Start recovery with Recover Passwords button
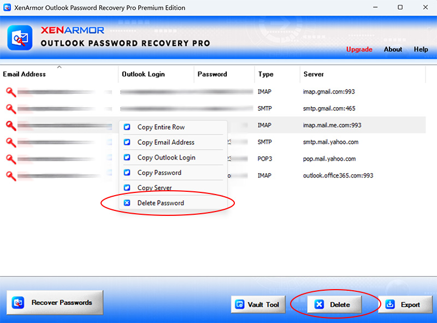Screen dimensions: 437x323 coord(55,303)
